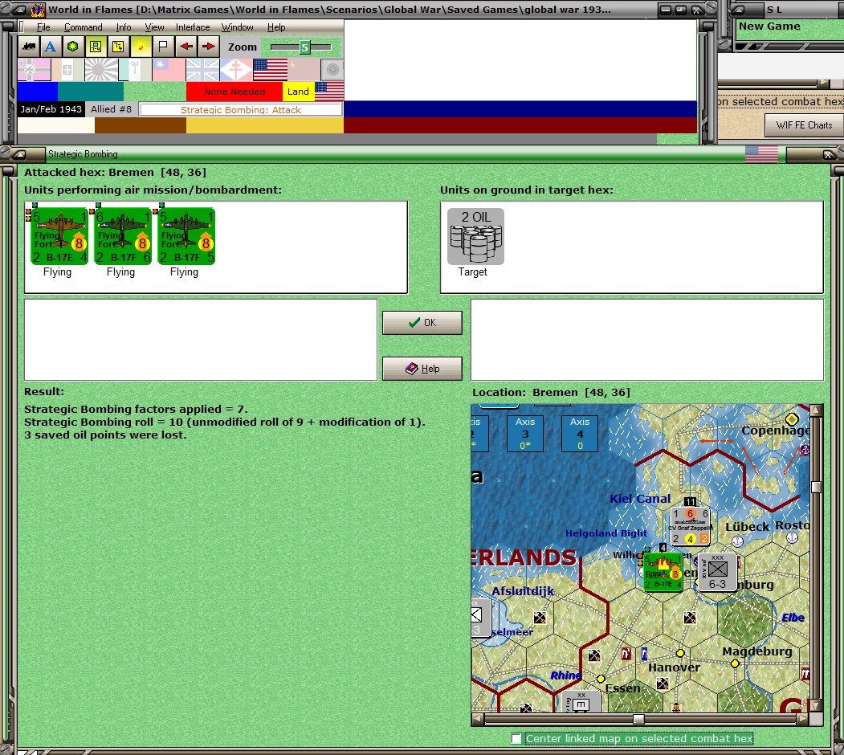The height and width of the screenshot is (755, 844).
Task: Click the Magdeburg city dot on map
Action: (735, 663)
